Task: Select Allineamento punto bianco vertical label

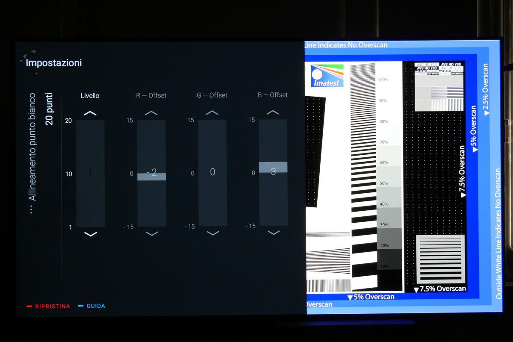Action: (x=32, y=147)
